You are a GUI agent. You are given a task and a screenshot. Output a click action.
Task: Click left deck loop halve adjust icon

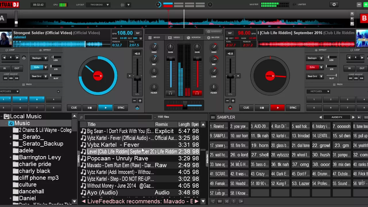pyautogui.click(x=5, y=78)
